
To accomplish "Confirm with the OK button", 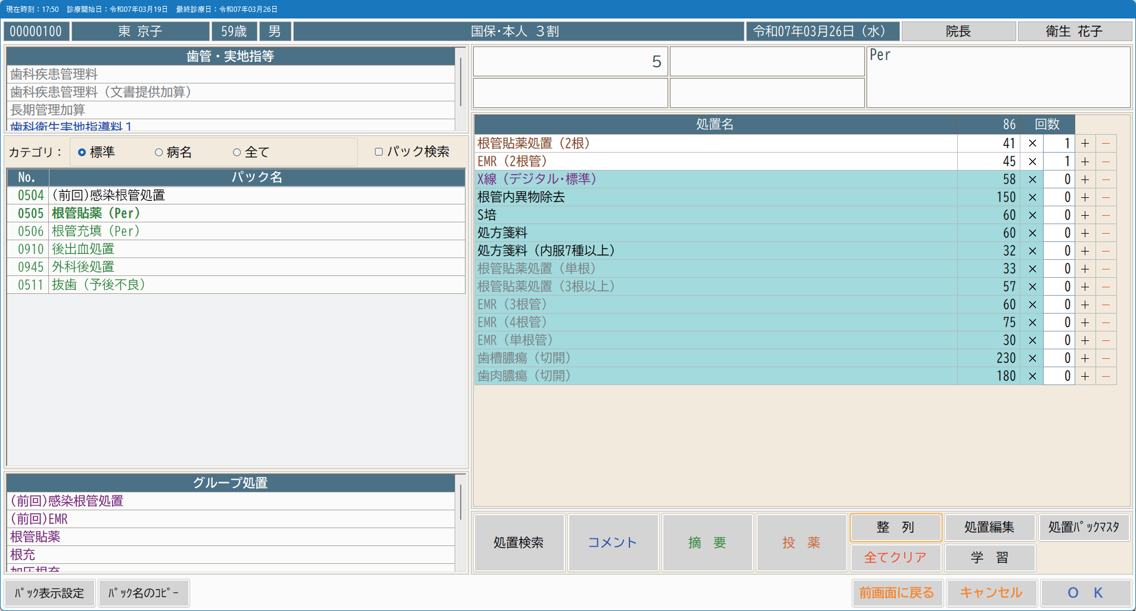I will (x=1085, y=593).
